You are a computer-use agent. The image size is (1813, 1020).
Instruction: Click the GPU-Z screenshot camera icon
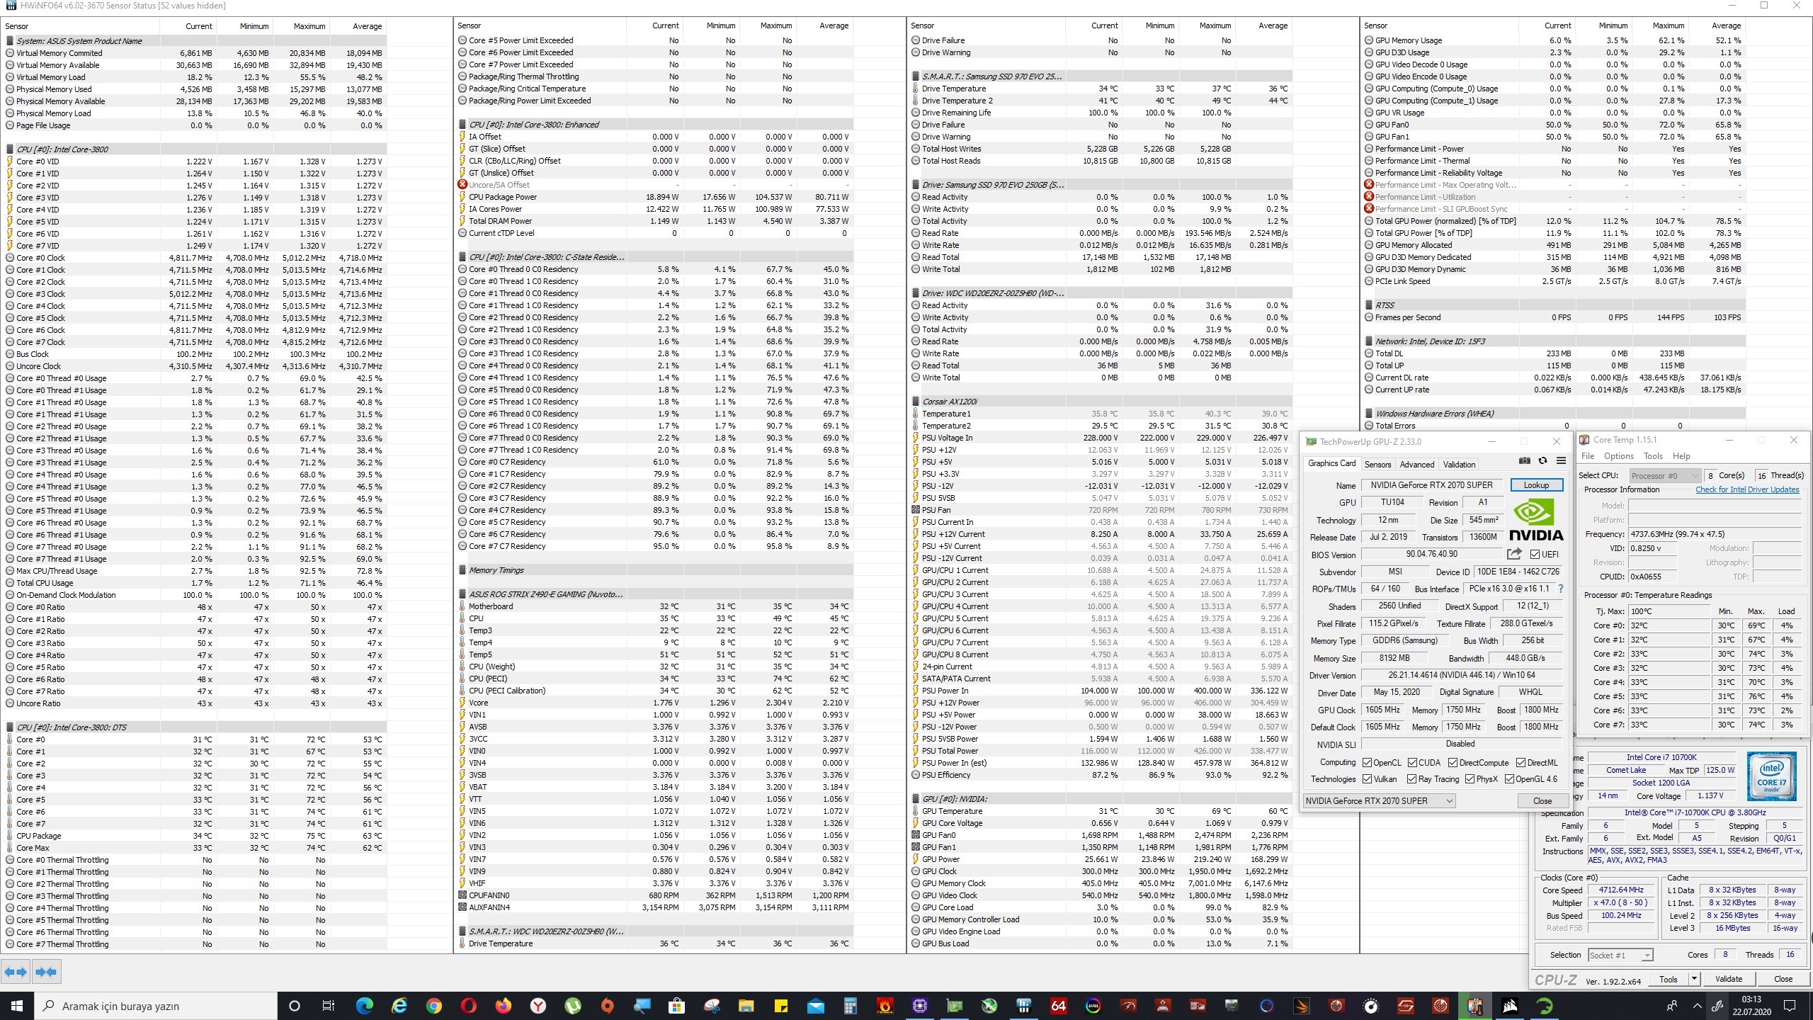[x=1524, y=461]
